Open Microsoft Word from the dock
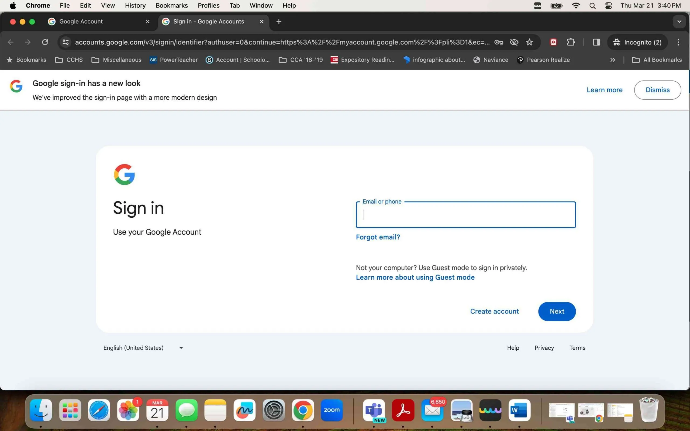 pos(519,410)
